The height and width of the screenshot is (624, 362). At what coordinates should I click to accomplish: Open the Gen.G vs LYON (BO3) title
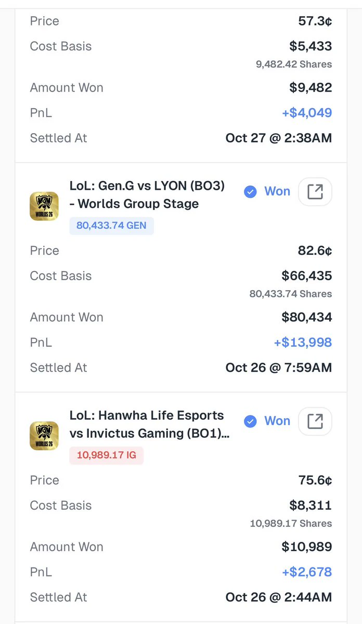coord(147,194)
